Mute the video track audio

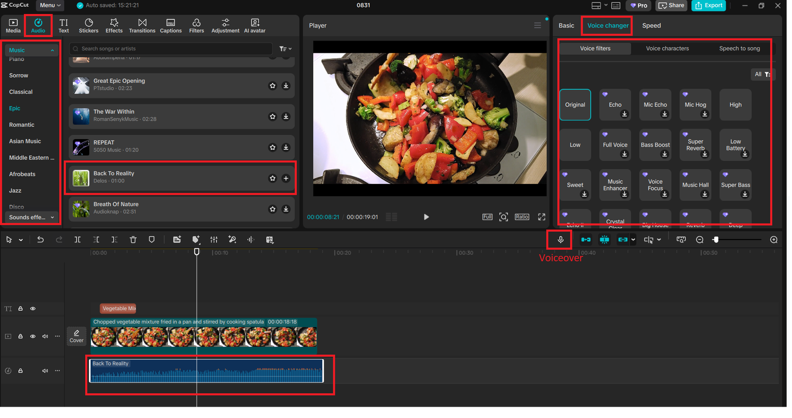45,336
